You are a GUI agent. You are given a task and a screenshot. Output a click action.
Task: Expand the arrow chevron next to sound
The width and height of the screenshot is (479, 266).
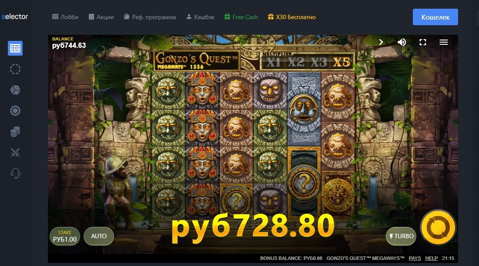381,42
